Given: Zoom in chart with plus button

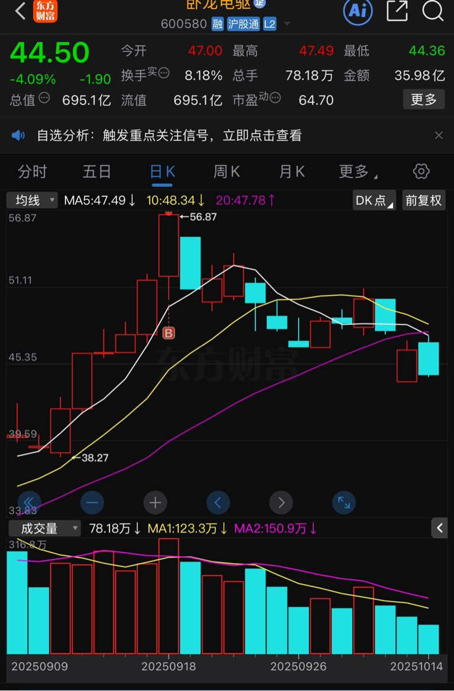Looking at the screenshot, I should pos(155,502).
